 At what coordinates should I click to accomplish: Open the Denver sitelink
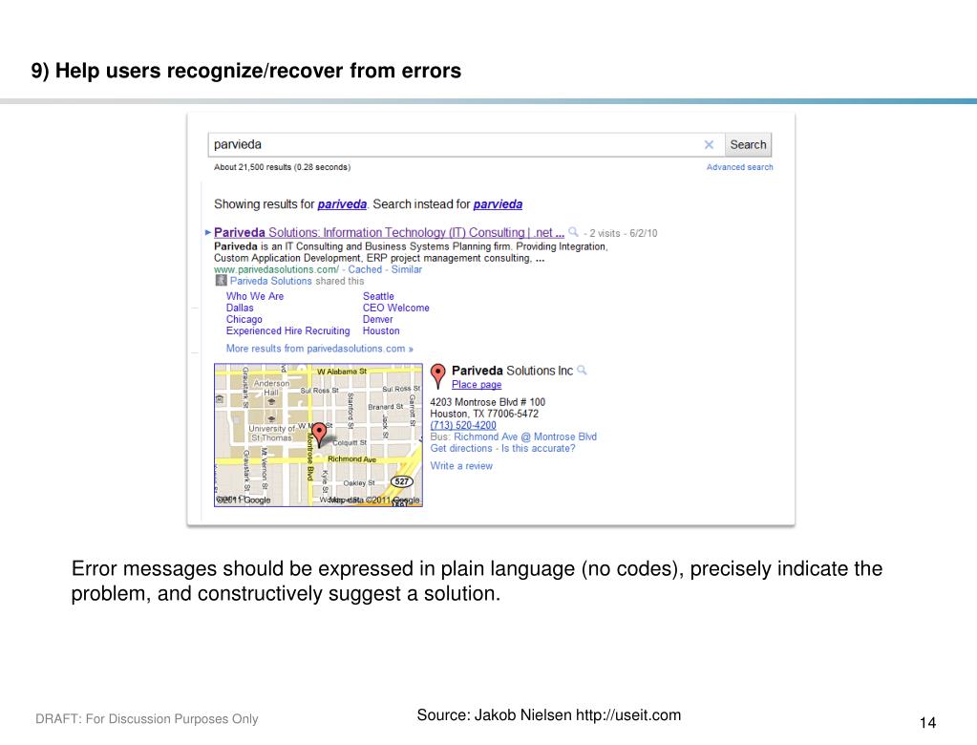coord(377,319)
